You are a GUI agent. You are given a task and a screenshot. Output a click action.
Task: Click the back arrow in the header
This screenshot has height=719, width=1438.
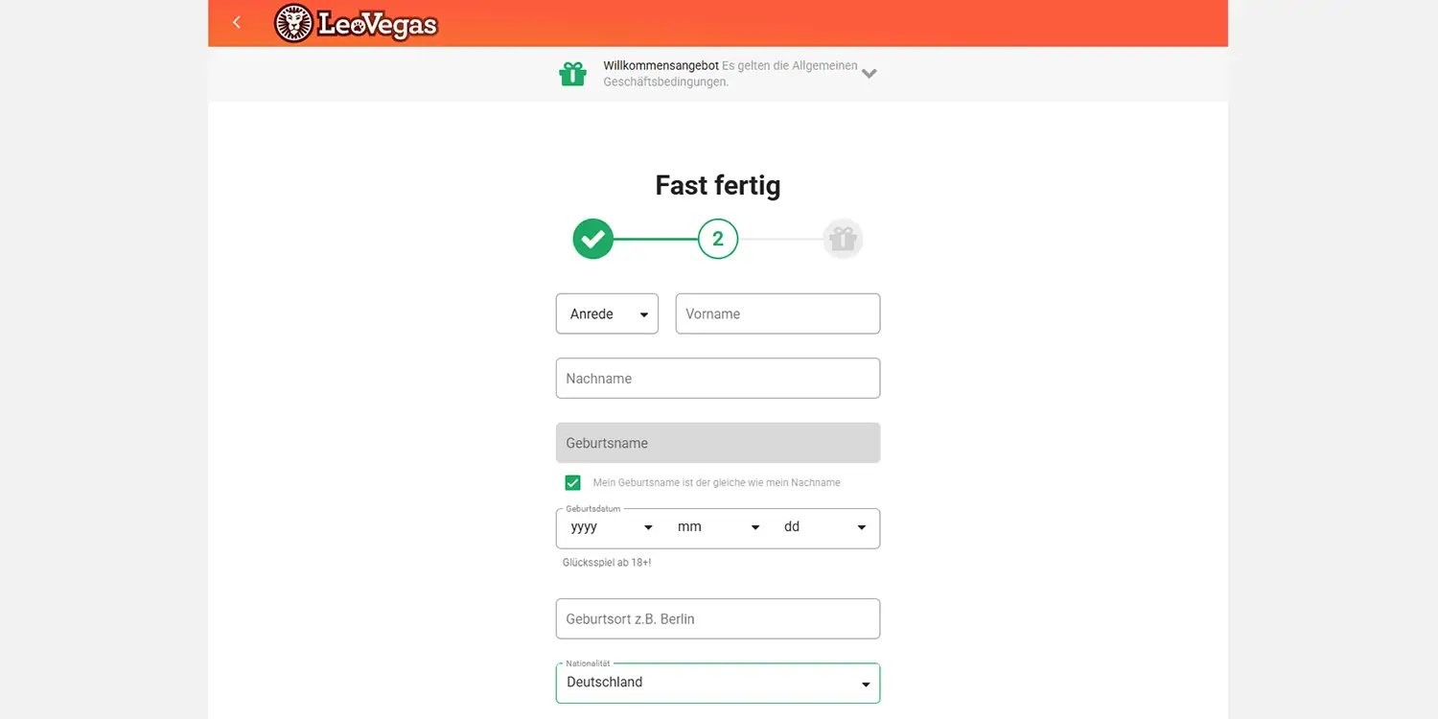click(x=237, y=22)
